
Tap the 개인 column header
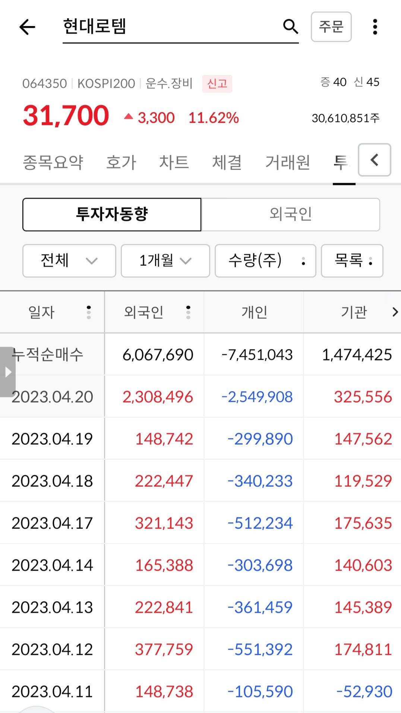254,312
